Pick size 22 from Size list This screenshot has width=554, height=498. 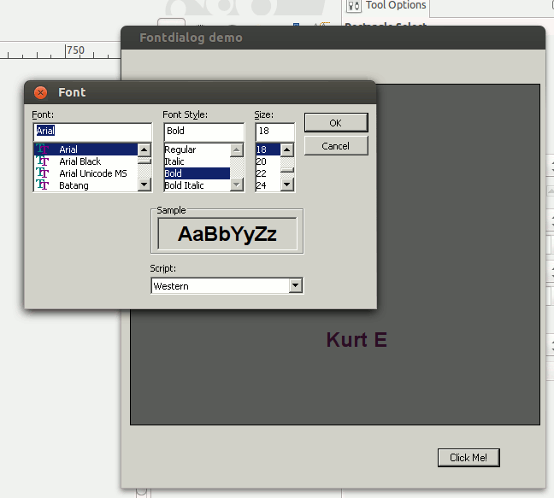coord(262,173)
